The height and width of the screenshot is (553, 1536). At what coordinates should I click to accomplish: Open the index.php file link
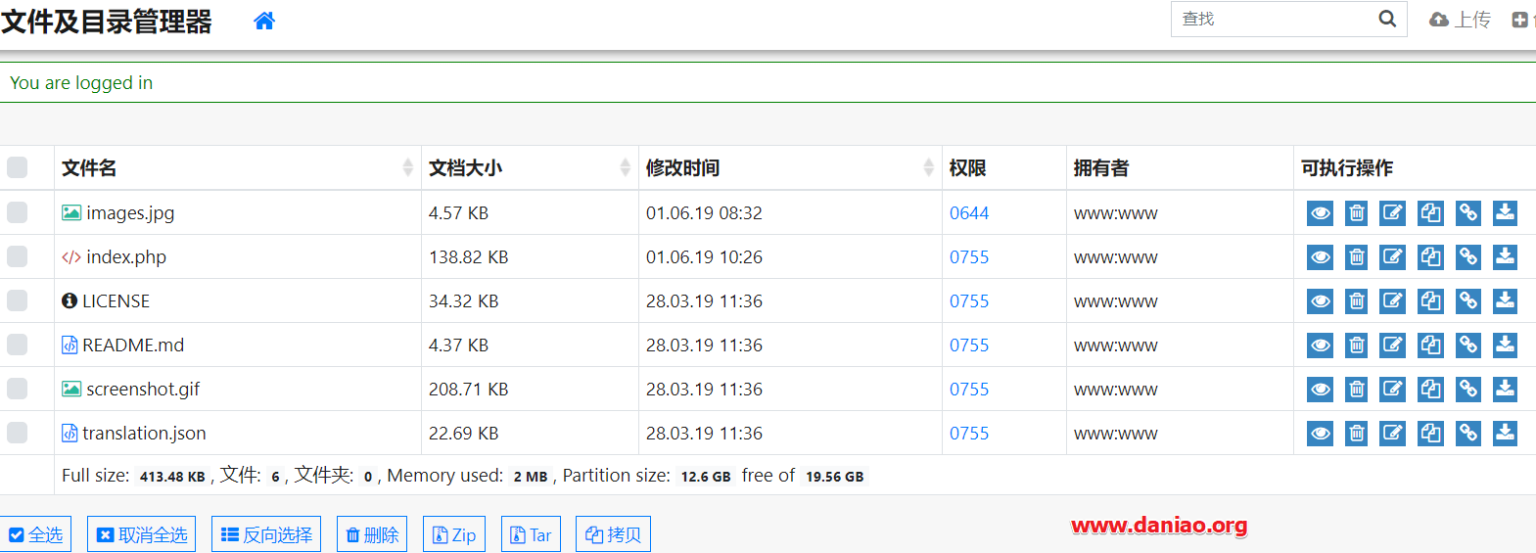point(126,257)
